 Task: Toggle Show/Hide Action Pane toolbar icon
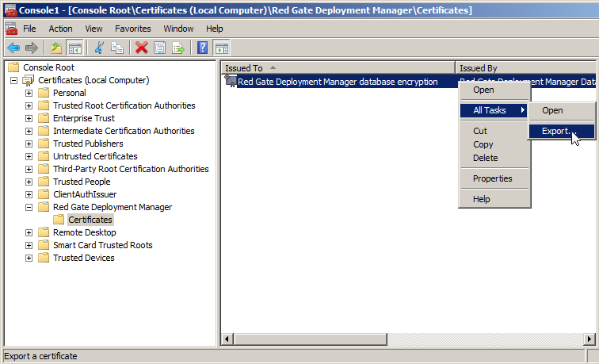click(222, 48)
